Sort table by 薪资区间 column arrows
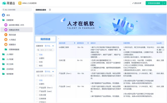This screenshot has width=167, height=103. pos(88,43)
